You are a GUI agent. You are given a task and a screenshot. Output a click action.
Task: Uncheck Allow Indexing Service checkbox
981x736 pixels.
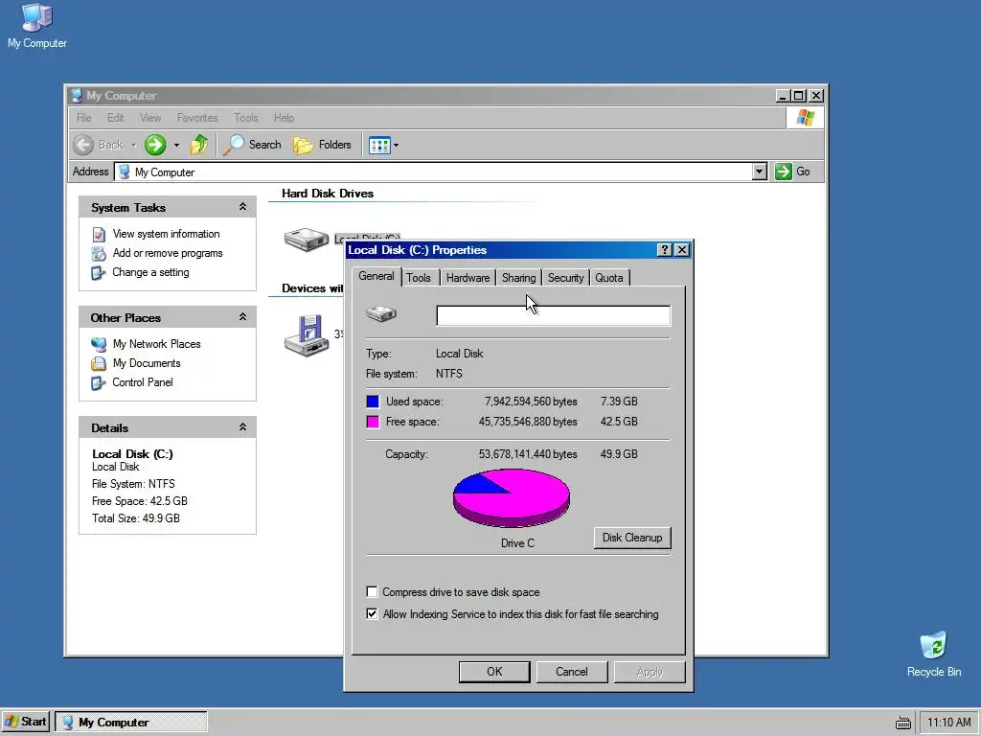click(372, 614)
